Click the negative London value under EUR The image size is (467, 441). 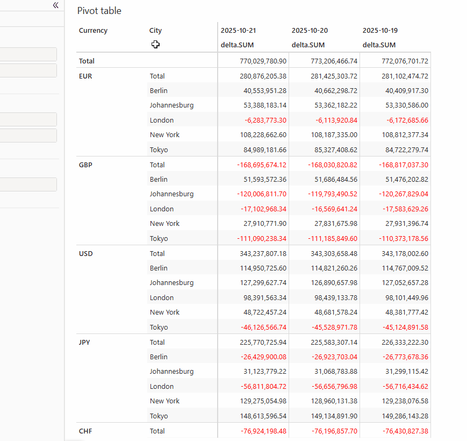click(x=262, y=120)
